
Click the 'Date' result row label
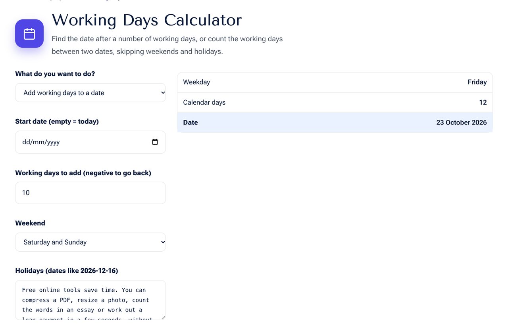tap(190, 122)
